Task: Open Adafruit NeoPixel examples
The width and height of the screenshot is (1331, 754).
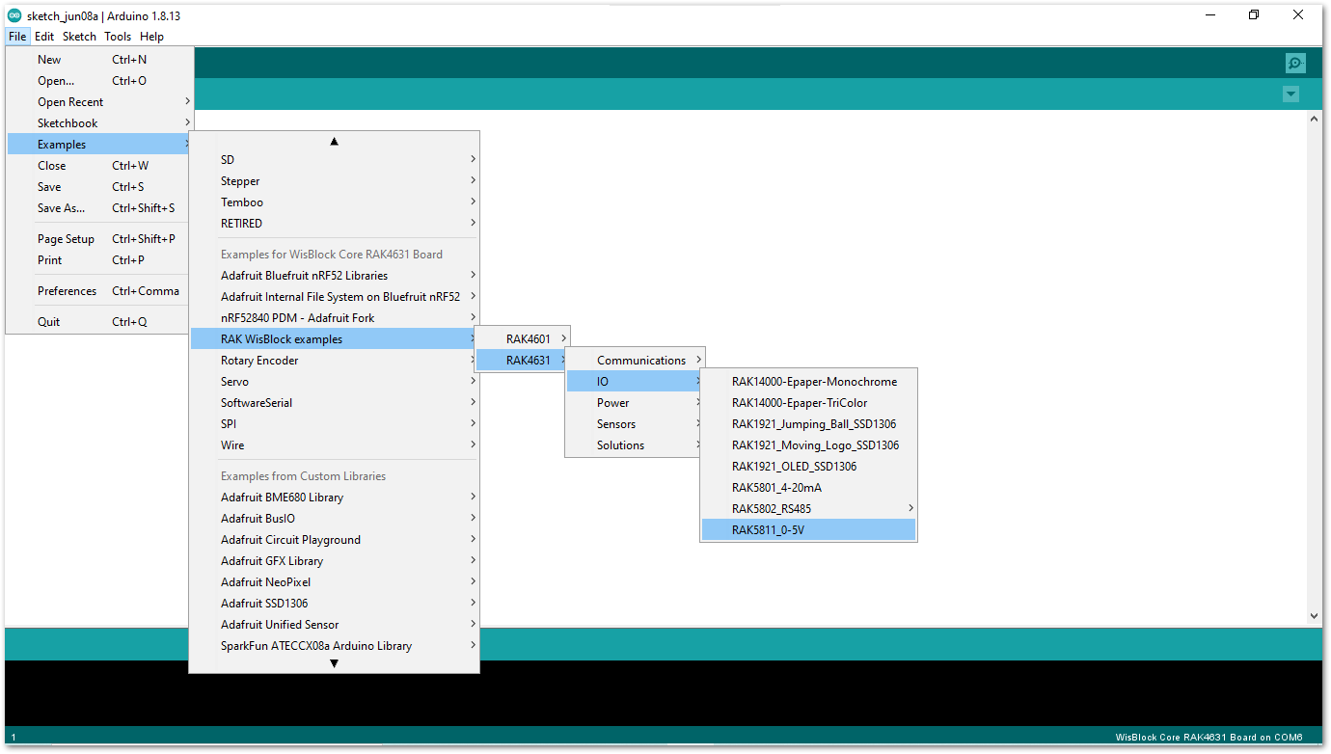Action: point(334,582)
